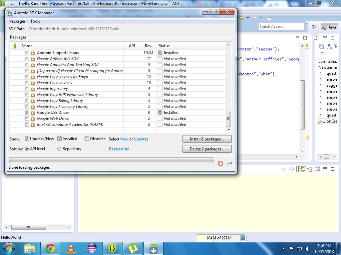Click the Open Perspective icon
Image resolution: width=341 pixels, height=255 pixels.
click(x=314, y=27)
